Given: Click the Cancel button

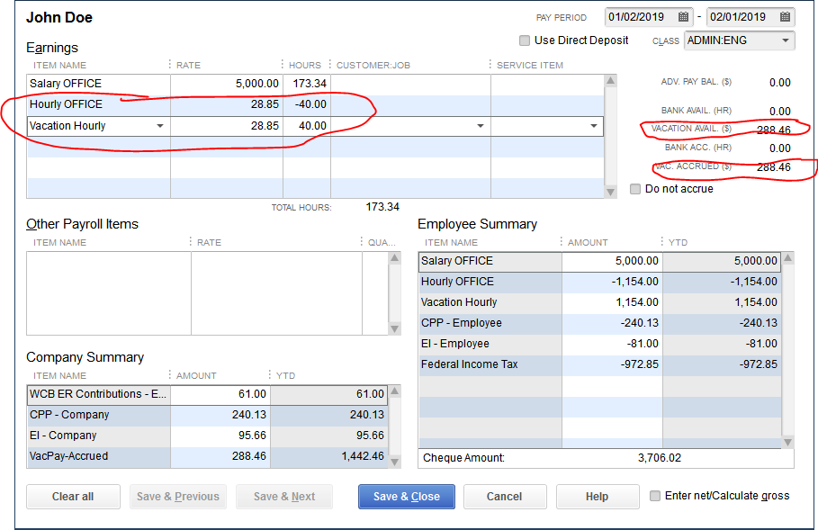Looking at the screenshot, I should pyautogui.click(x=505, y=497).
